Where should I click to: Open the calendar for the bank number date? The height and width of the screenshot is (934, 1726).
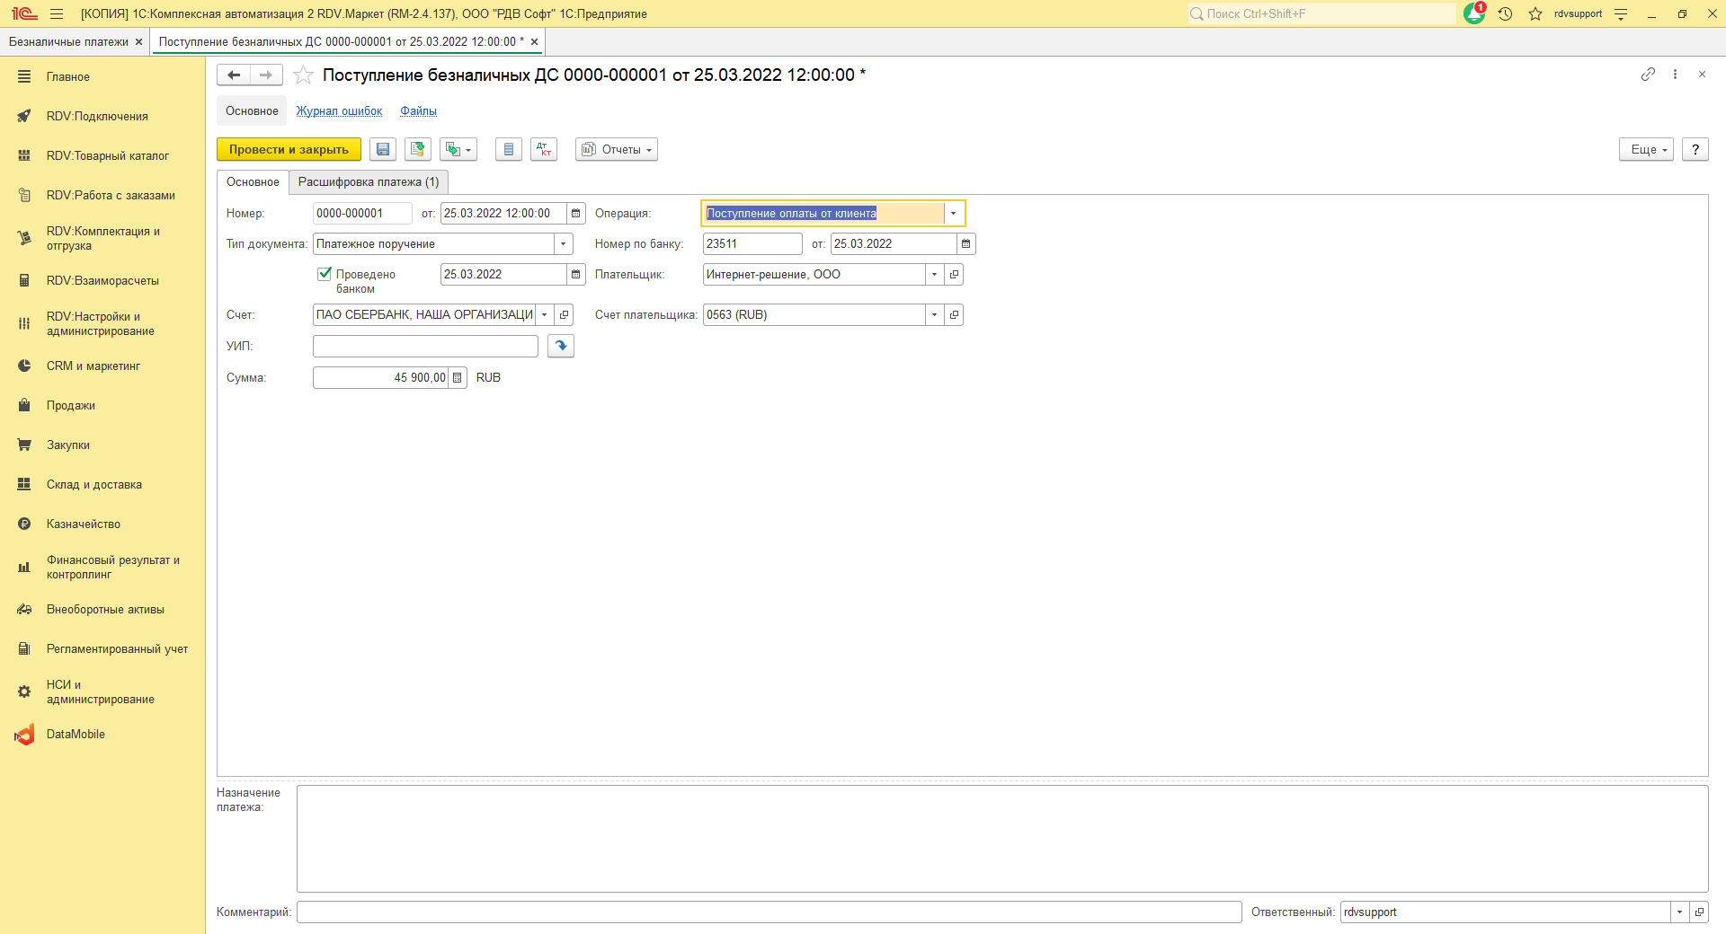tap(966, 244)
